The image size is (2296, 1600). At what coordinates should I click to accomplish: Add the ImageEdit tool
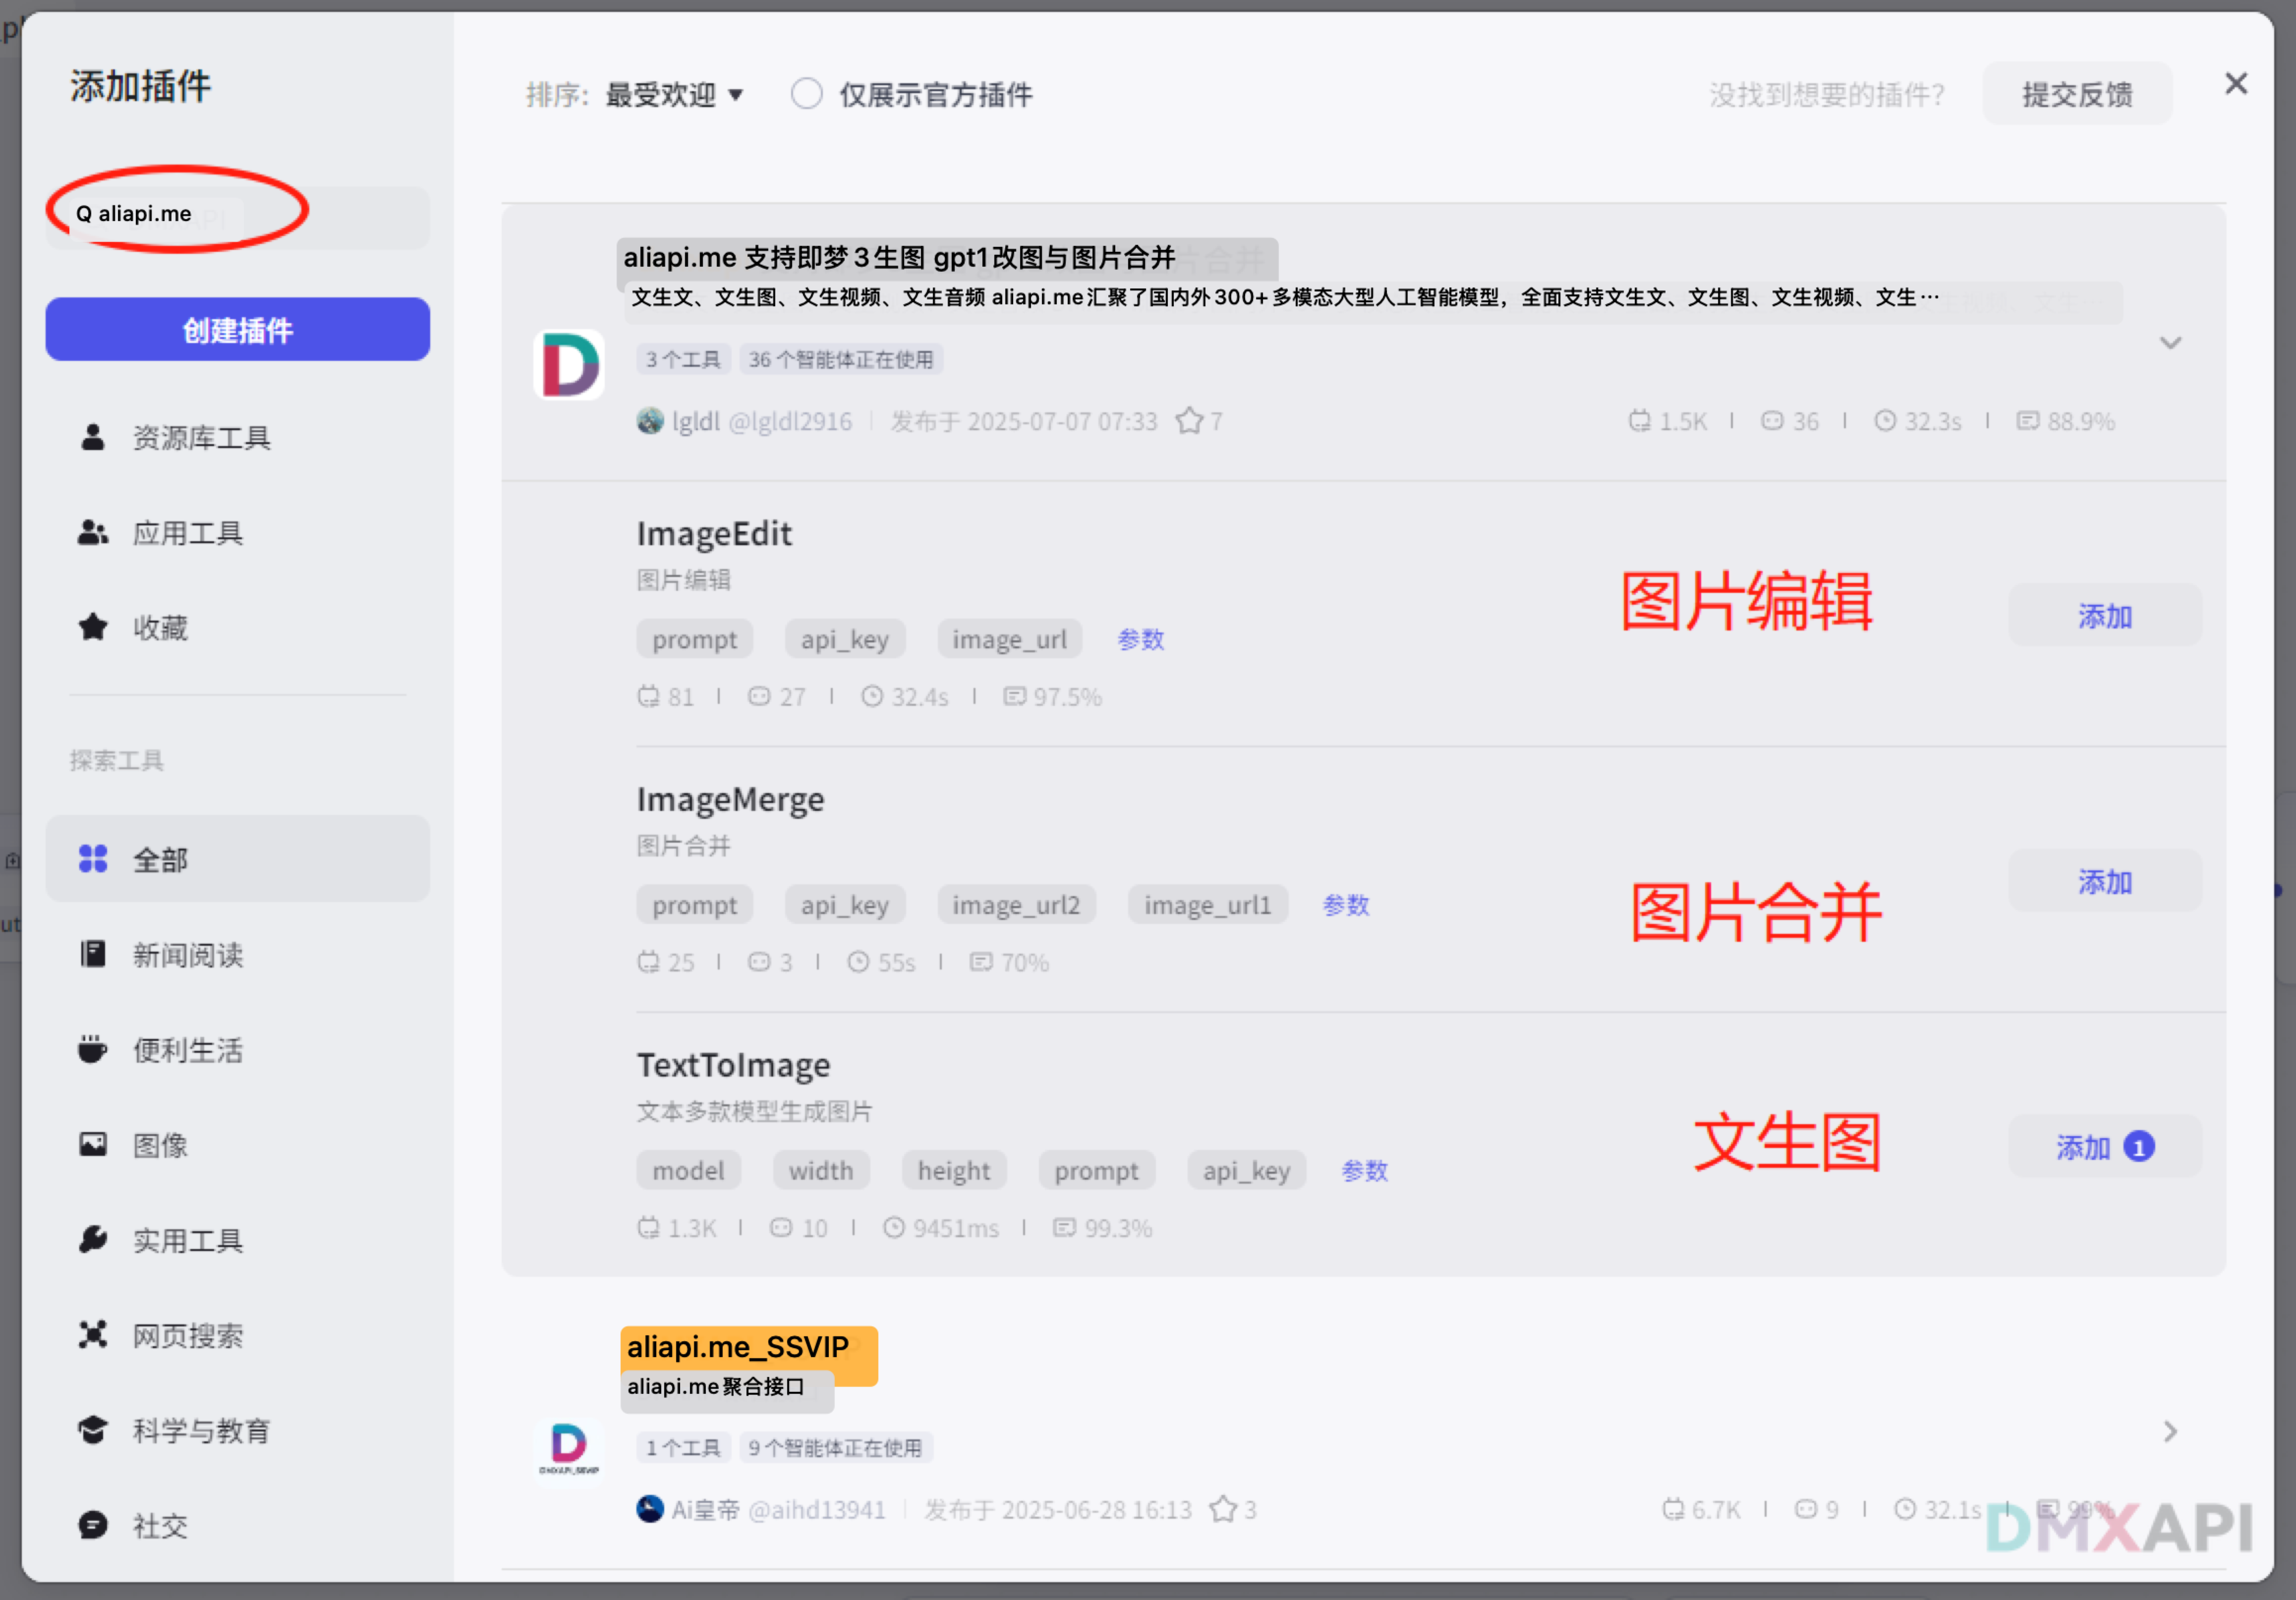coord(2105,615)
